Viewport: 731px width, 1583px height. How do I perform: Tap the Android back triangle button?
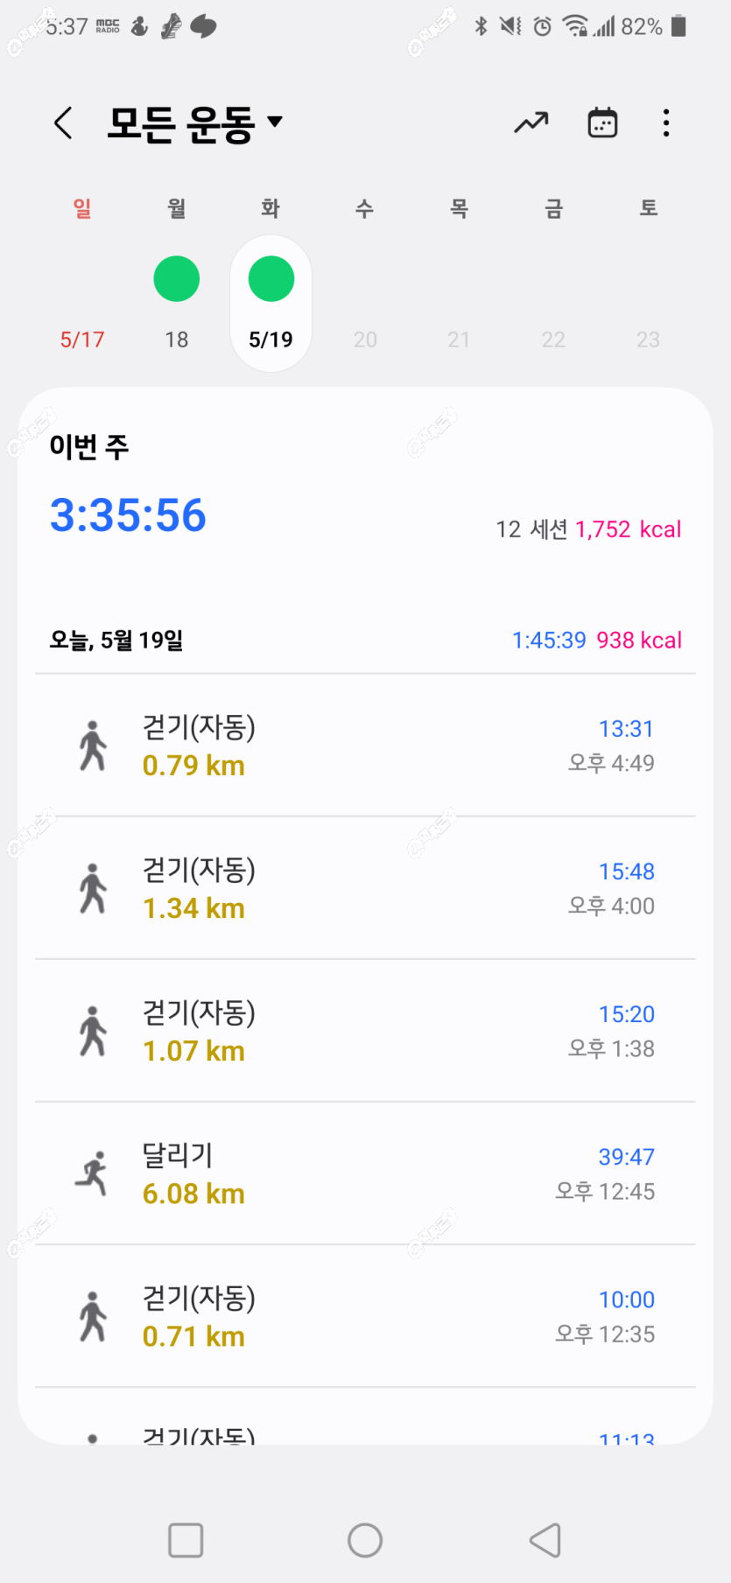click(545, 1540)
